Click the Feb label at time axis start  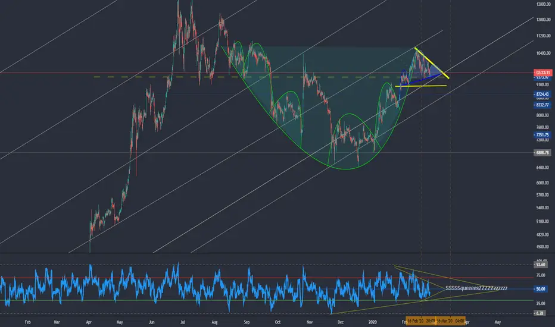27,322
